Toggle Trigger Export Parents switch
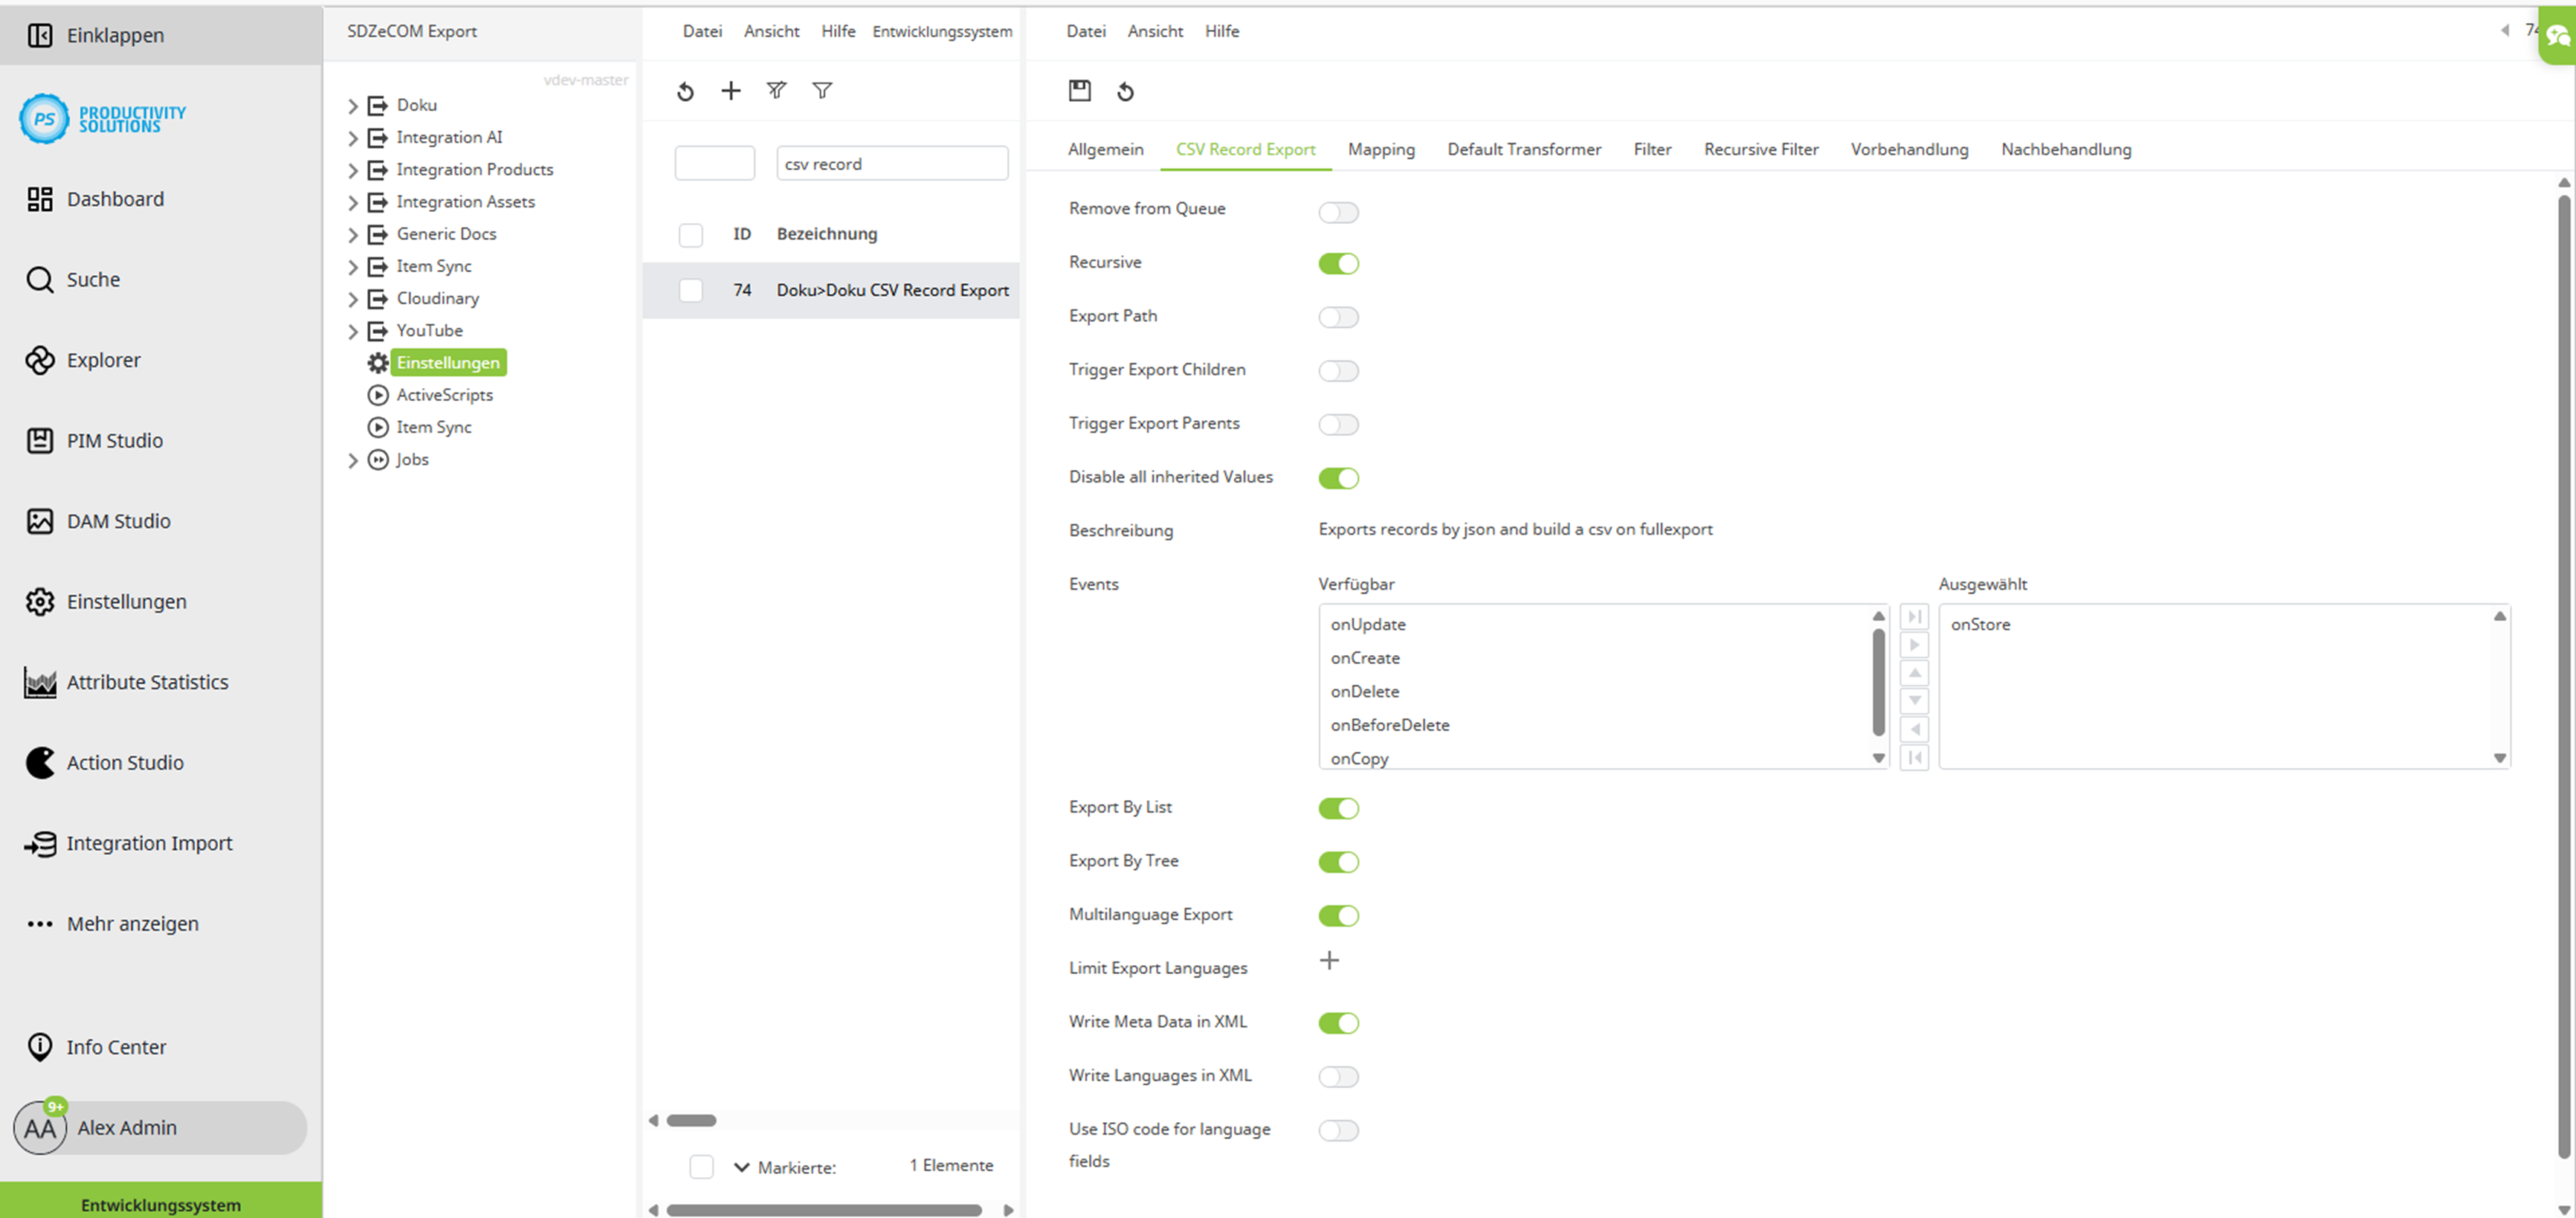2576x1218 pixels. pos(1338,424)
